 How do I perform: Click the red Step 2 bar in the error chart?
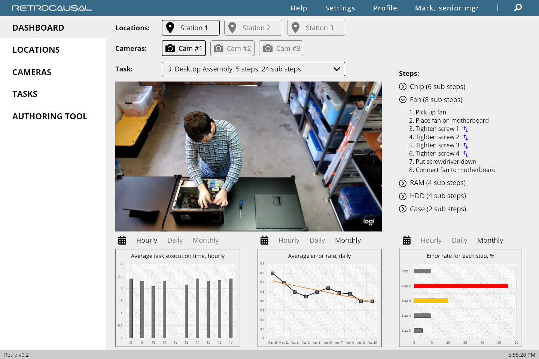460,286
